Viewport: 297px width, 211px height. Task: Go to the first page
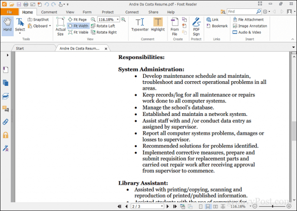pyautogui.click(x=120, y=206)
